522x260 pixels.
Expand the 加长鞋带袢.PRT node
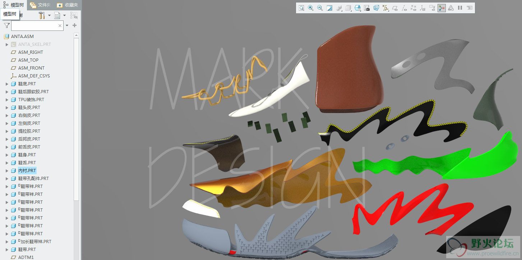tap(7, 242)
